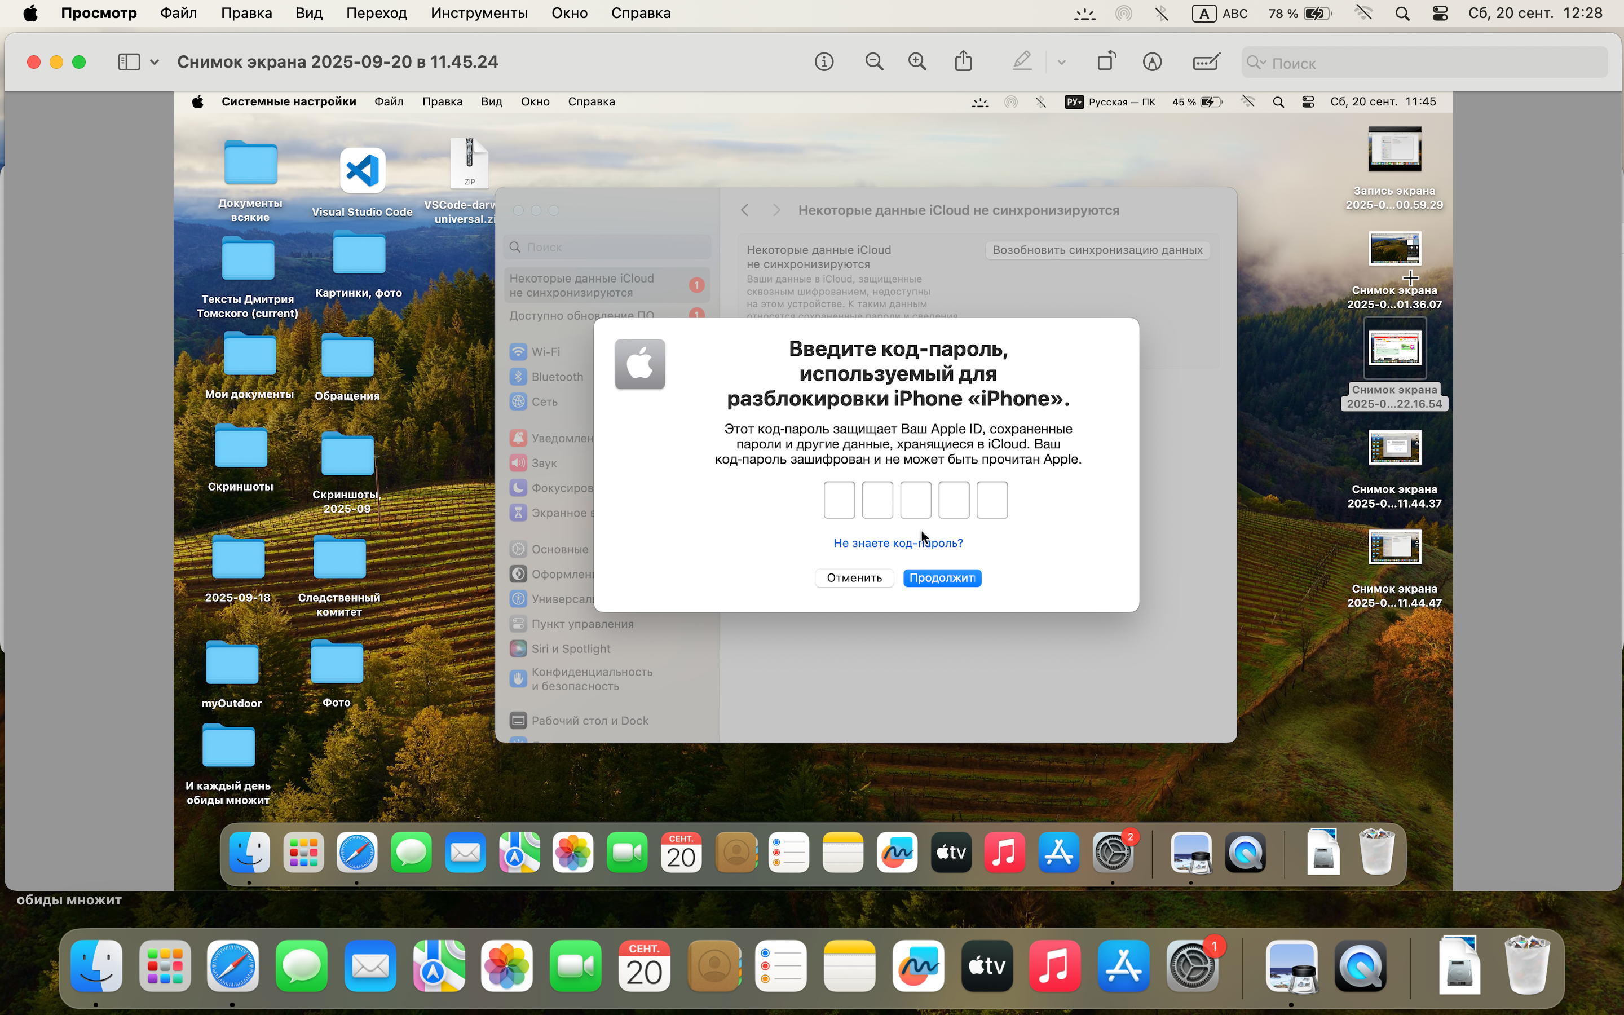Viewport: 1624px width, 1015px height.
Task: Click the zoom in magnifier icon
Action: click(917, 62)
